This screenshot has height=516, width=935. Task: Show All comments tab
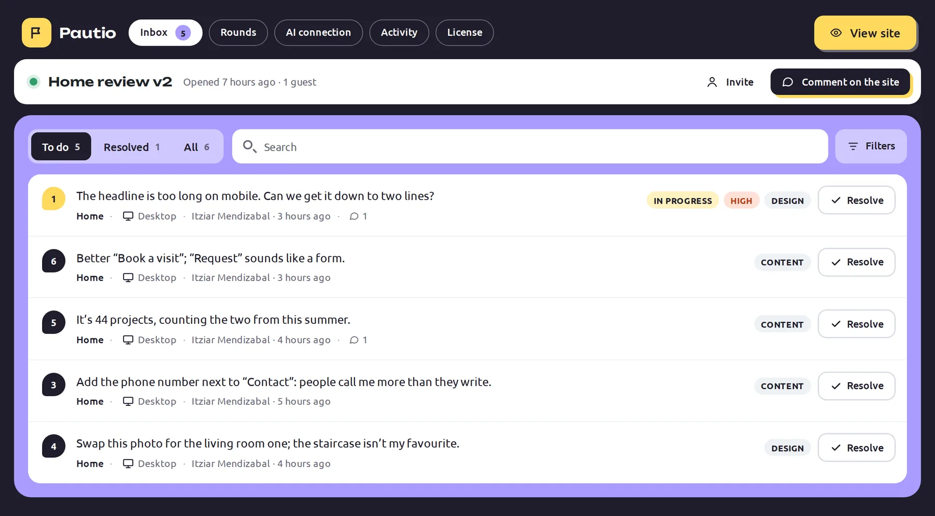[x=196, y=147]
